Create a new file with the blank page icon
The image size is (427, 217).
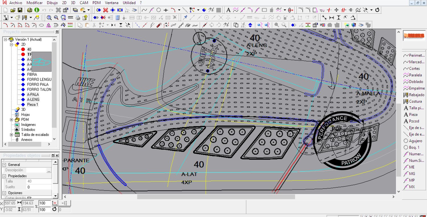[x=6, y=10]
